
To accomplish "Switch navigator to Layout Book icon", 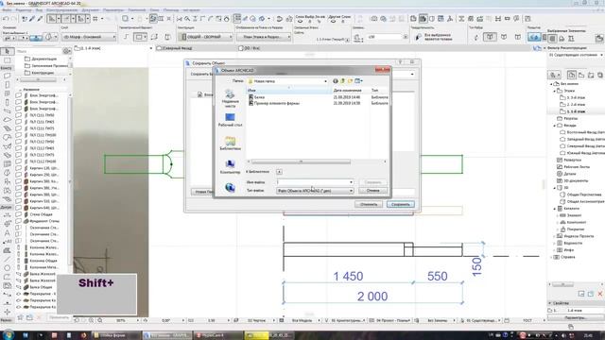I will 591,75.
